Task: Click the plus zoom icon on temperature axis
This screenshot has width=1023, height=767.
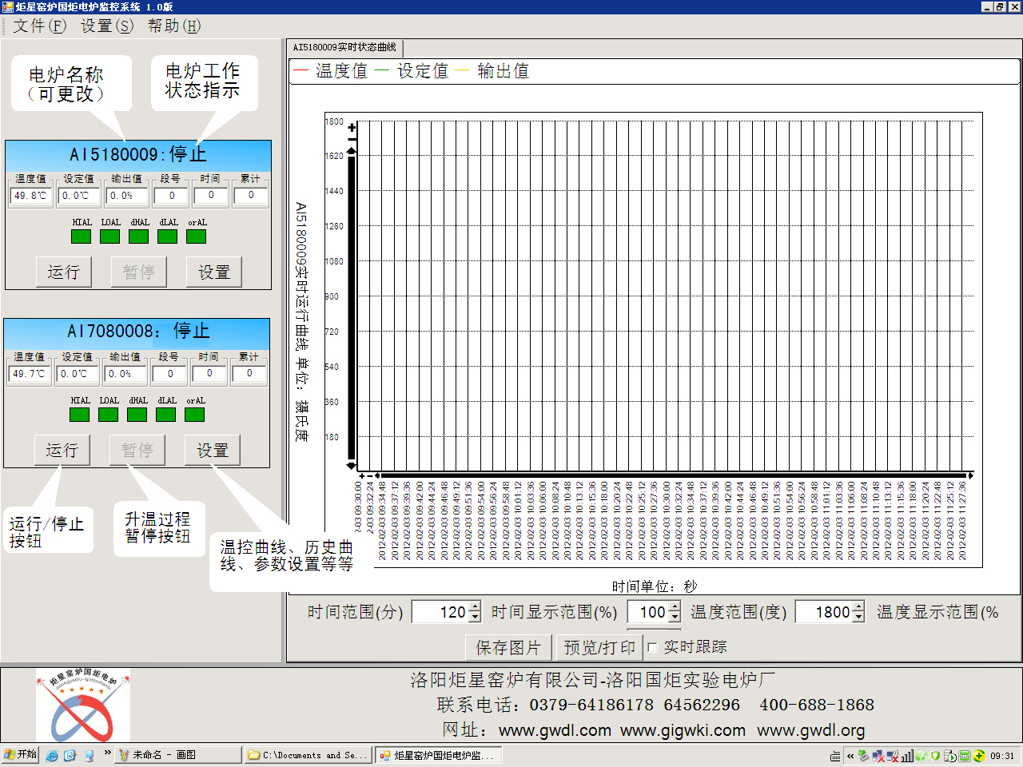Action: point(352,127)
